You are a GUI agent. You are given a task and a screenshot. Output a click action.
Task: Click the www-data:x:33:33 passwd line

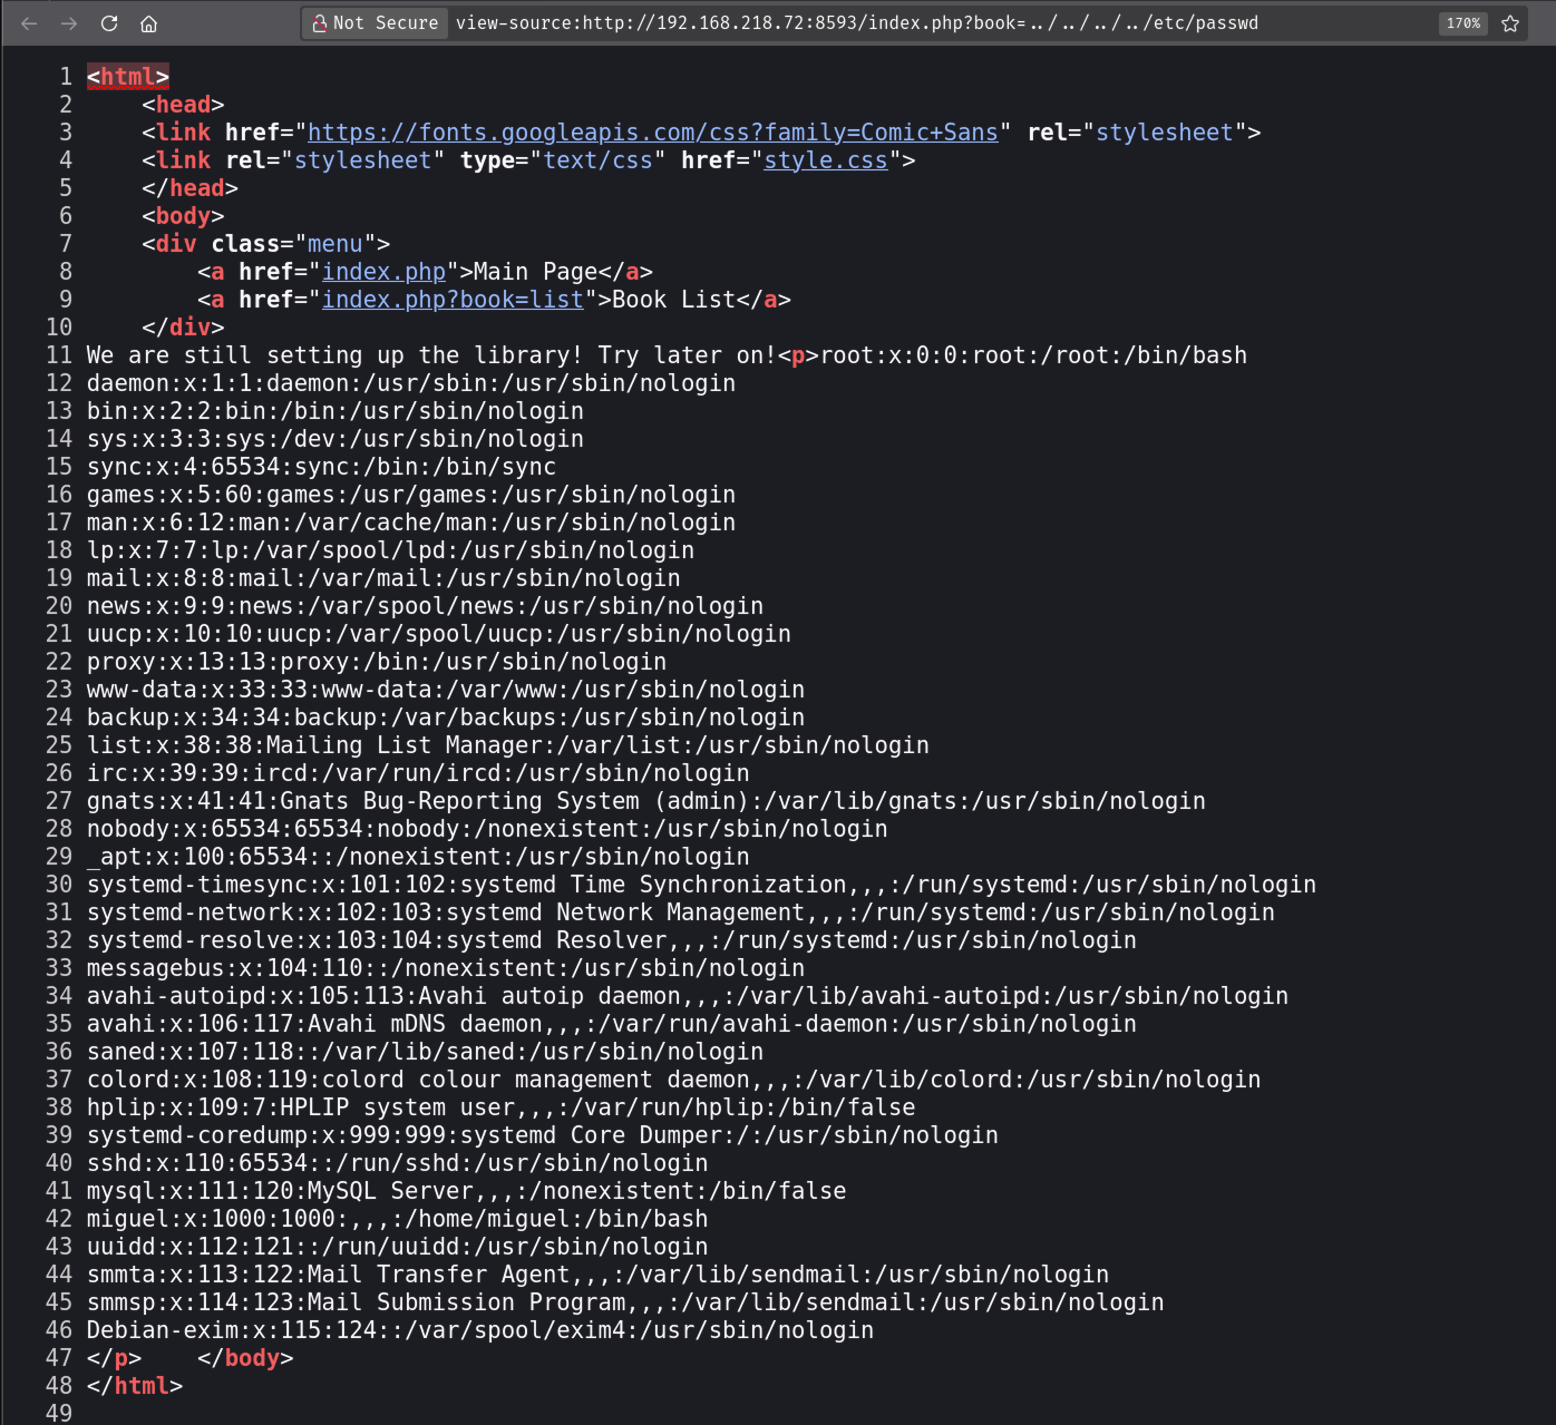[445, 689]
